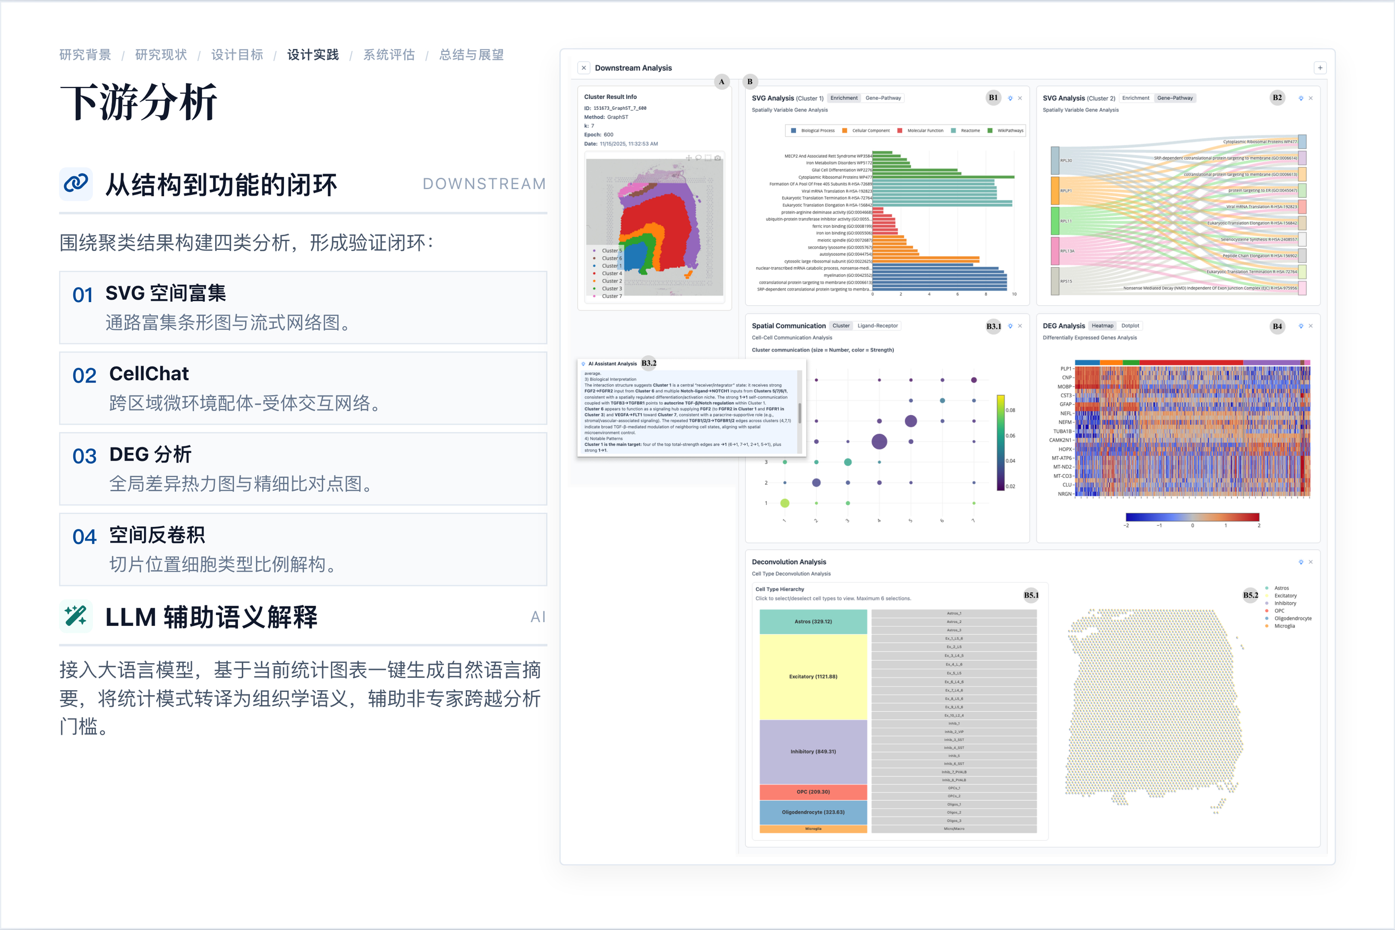Select the Ligand-Receptor view in Spatial Communication

point(877,325)
